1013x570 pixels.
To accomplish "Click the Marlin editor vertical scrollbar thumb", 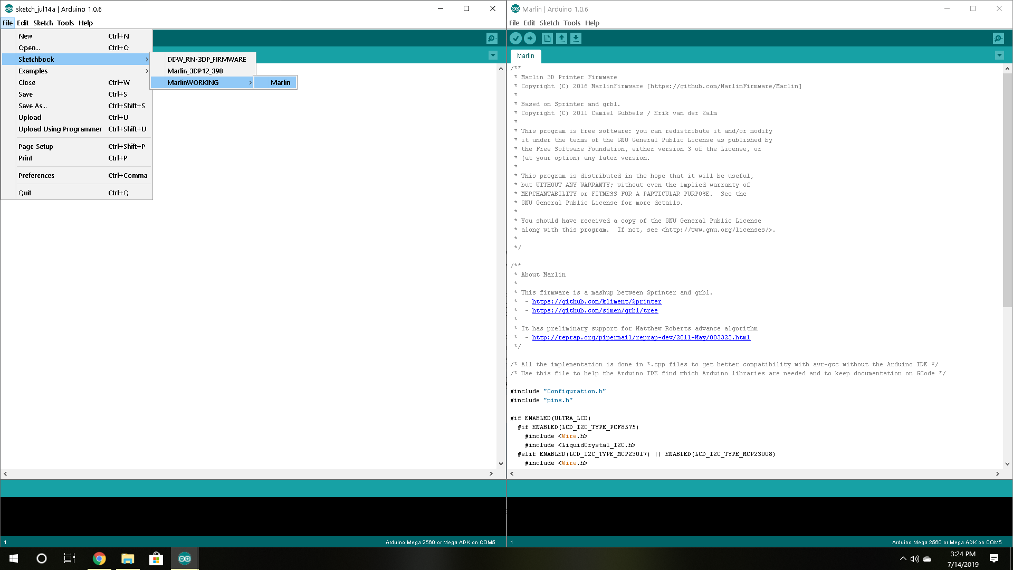I will coord(1007,190).
